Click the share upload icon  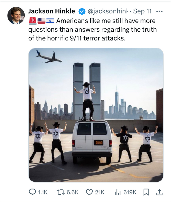pyautogui.click(x=159, y=192)
